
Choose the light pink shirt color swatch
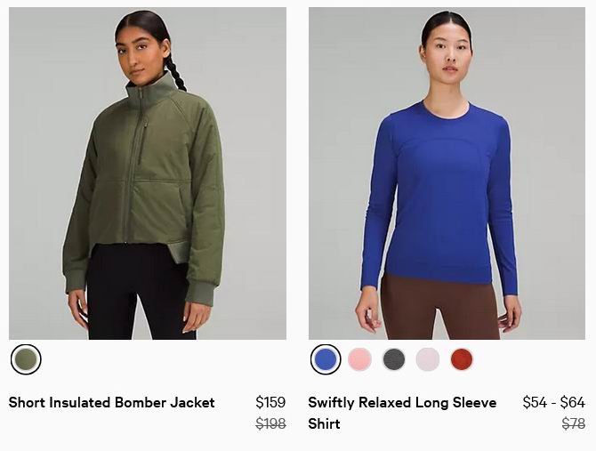pyautogui.click(x=359, y=359)
